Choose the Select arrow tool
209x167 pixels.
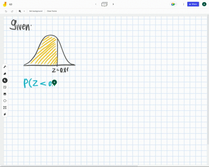(x=5, y=80)
